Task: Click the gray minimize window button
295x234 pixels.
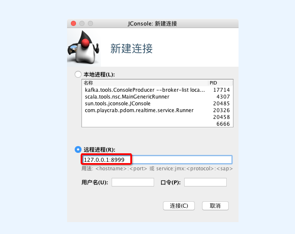Action: click(82, 23)
